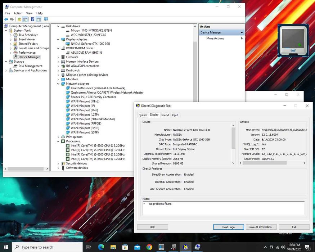
Task: Collapse the Display adapters category
Action: click(x=58, y=39)
